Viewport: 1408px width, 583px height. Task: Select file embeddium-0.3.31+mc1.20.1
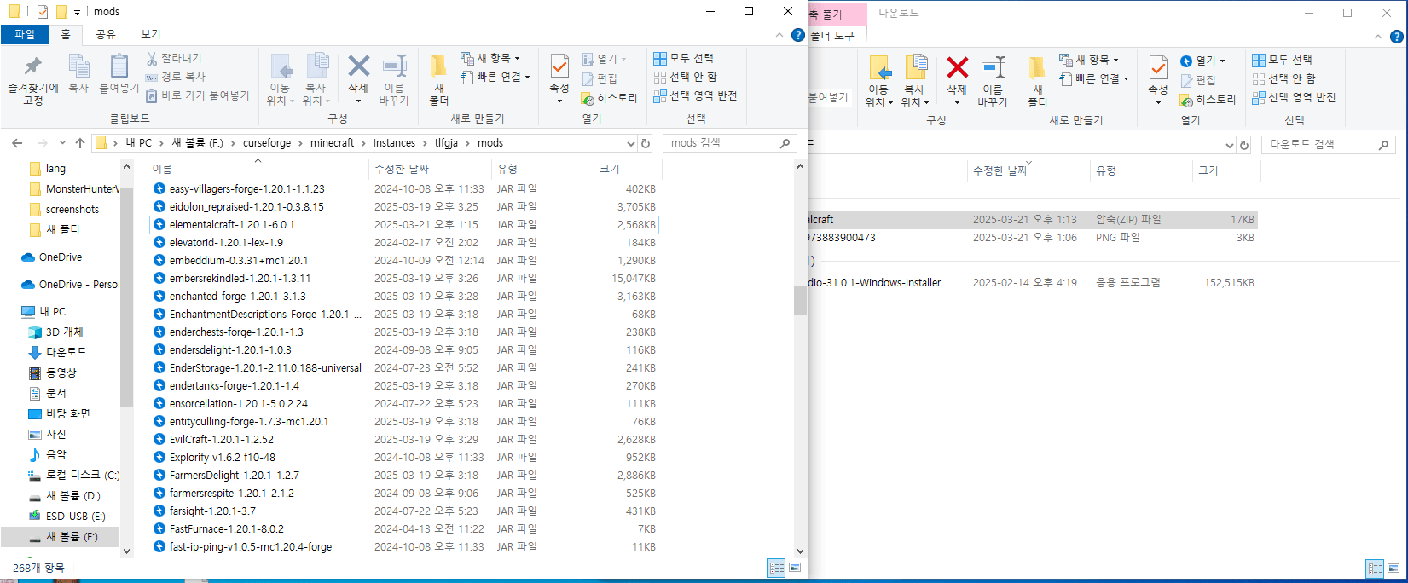[x=404, y=261]
